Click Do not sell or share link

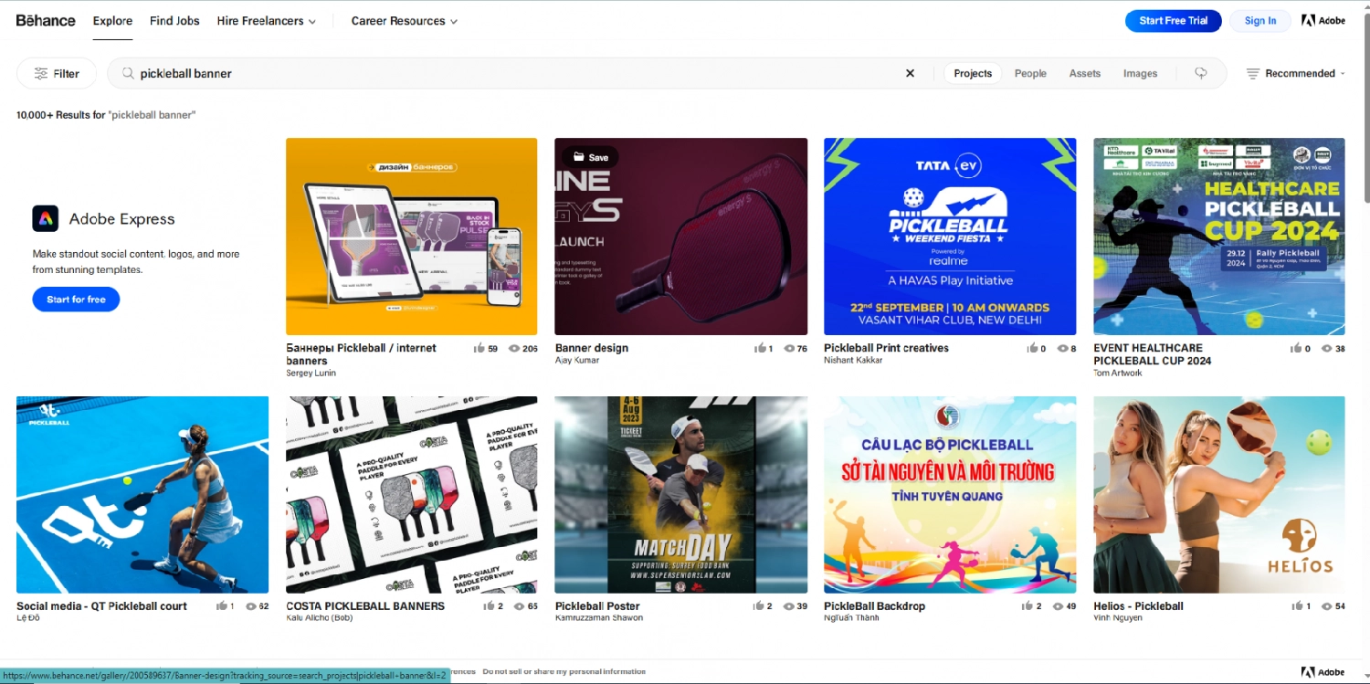click(564, 671)
